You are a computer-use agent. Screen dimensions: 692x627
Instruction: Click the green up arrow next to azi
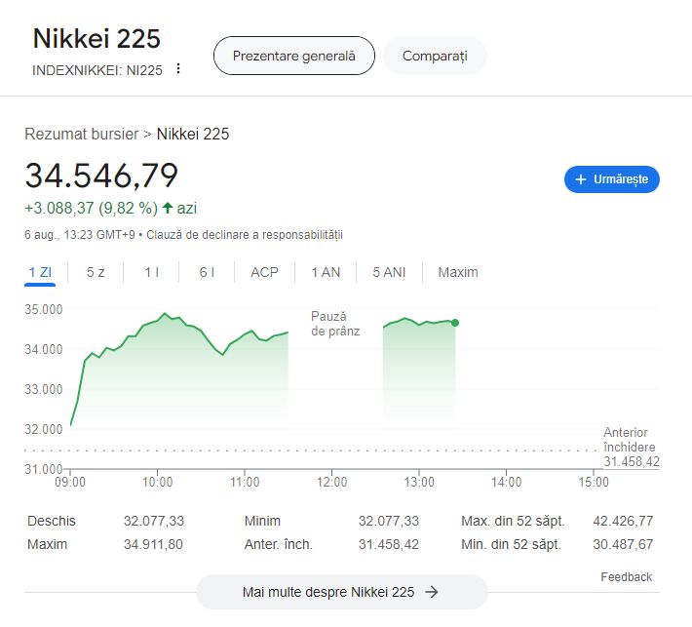point(168,208)
